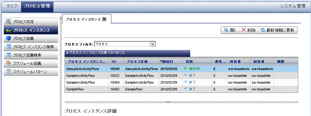Viewport: 311px width, 116px height.
Task: Click the green 実行中 running status icon
Action: click(186, 68)
